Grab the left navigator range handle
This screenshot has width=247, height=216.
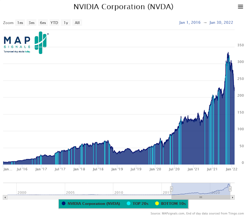(x=171, y=189)
